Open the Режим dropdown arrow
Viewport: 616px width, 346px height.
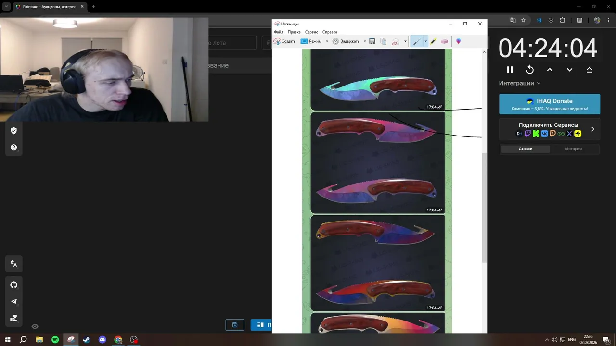(327, 41)
